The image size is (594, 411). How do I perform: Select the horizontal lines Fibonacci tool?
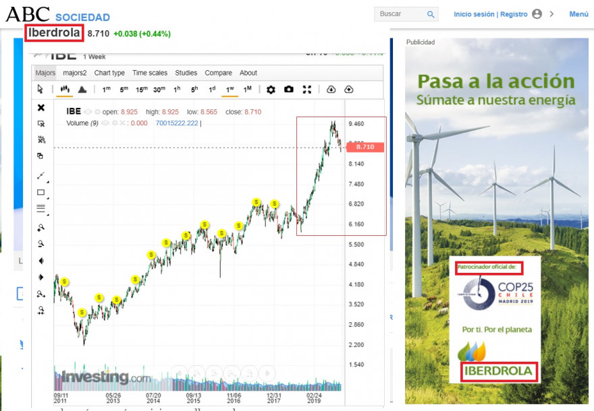pos(41,209)
